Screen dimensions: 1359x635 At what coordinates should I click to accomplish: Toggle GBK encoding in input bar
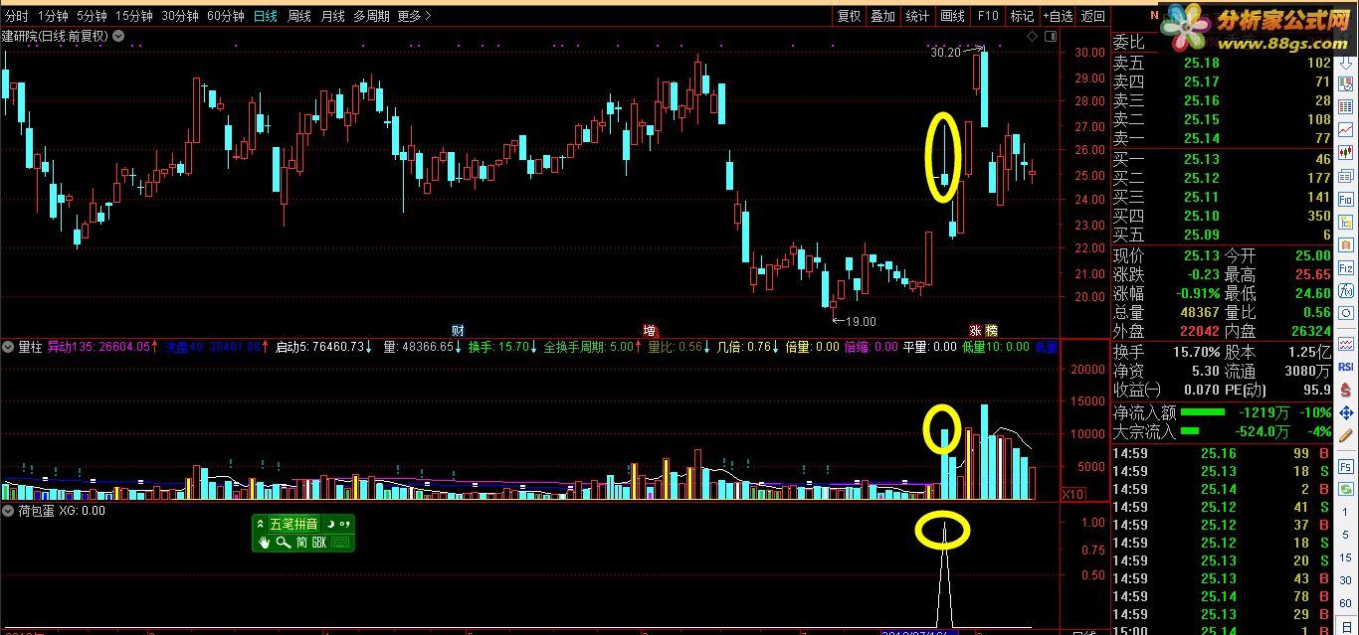point(319,542)
